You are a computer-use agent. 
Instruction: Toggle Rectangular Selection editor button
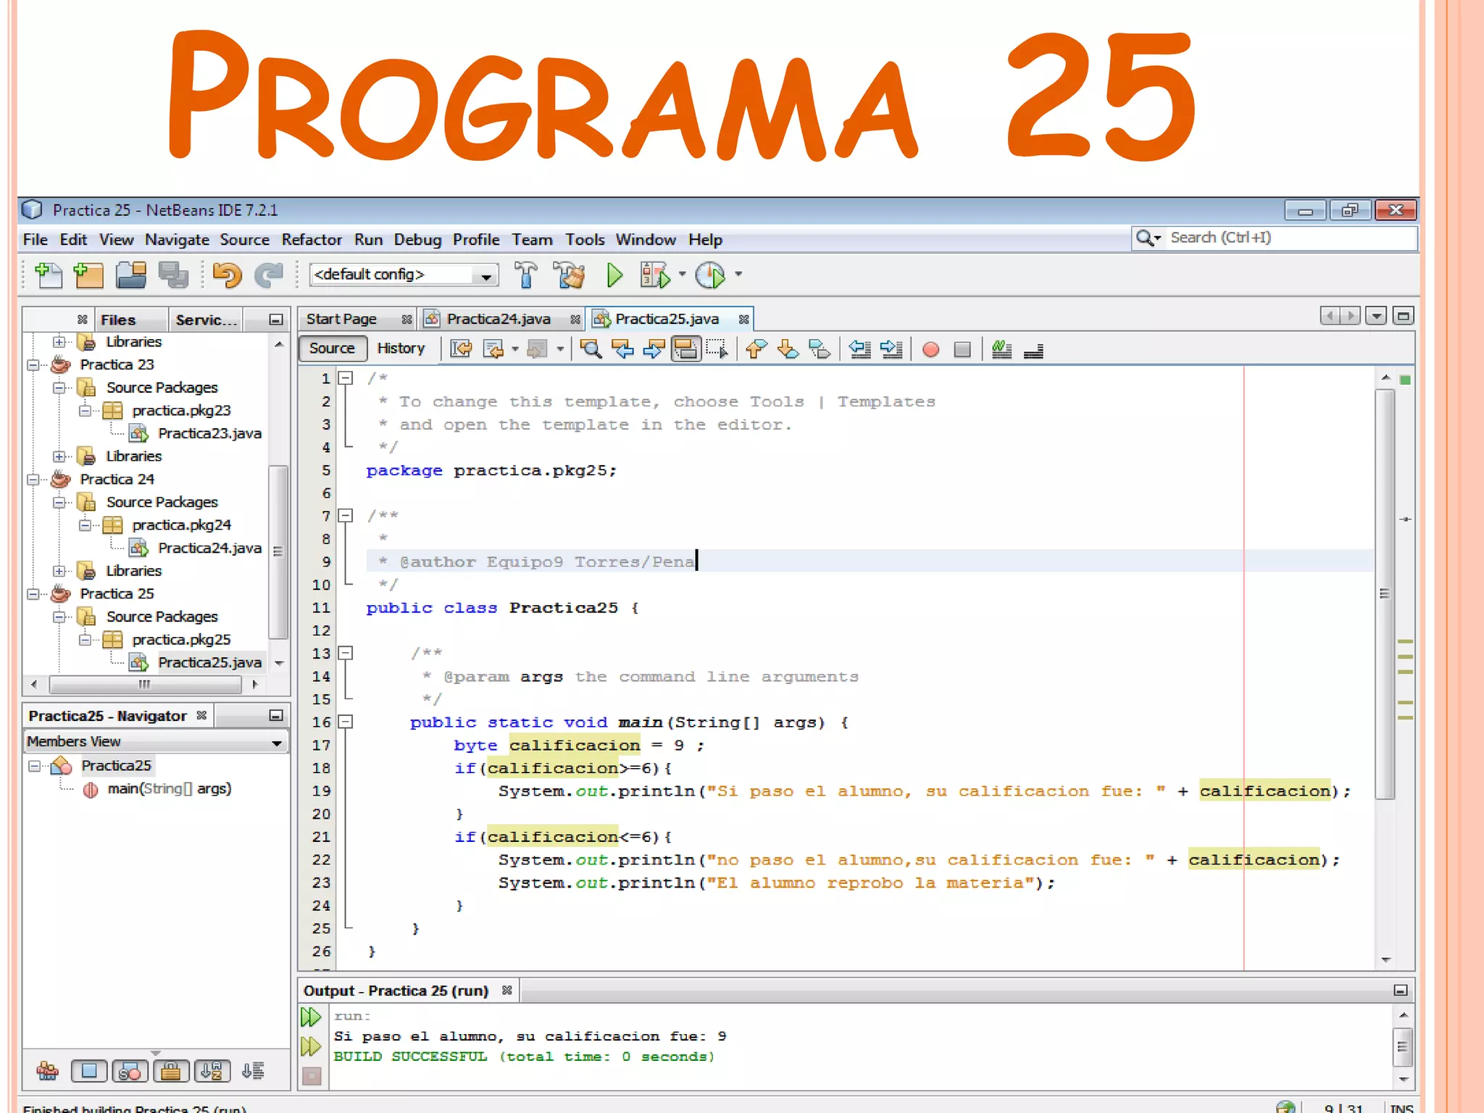[x=717, y=349]
